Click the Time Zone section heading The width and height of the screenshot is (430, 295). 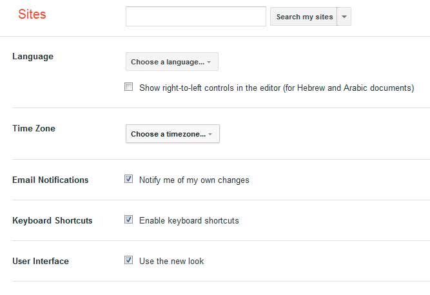34,128
